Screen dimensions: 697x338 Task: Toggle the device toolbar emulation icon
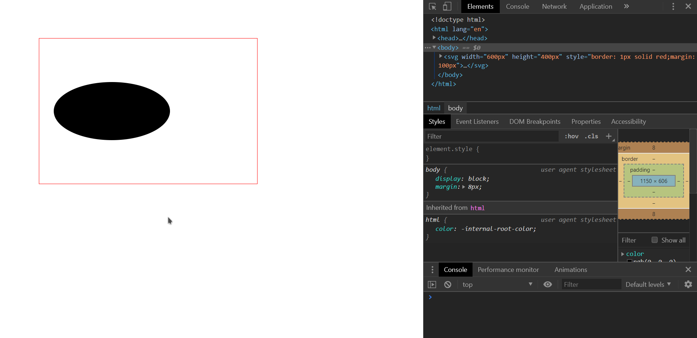447,6
